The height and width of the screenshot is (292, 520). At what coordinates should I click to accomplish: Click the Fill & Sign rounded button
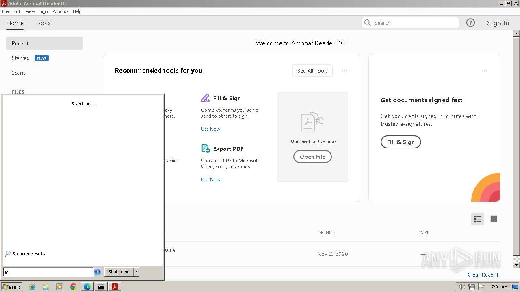pos(401,142)
